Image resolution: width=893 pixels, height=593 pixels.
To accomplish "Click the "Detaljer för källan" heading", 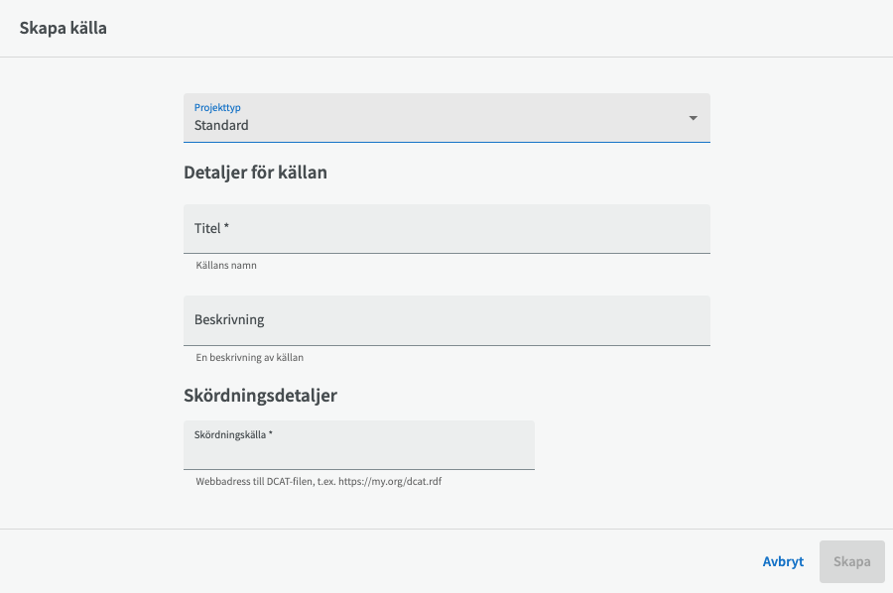I will tap(255, 173).
